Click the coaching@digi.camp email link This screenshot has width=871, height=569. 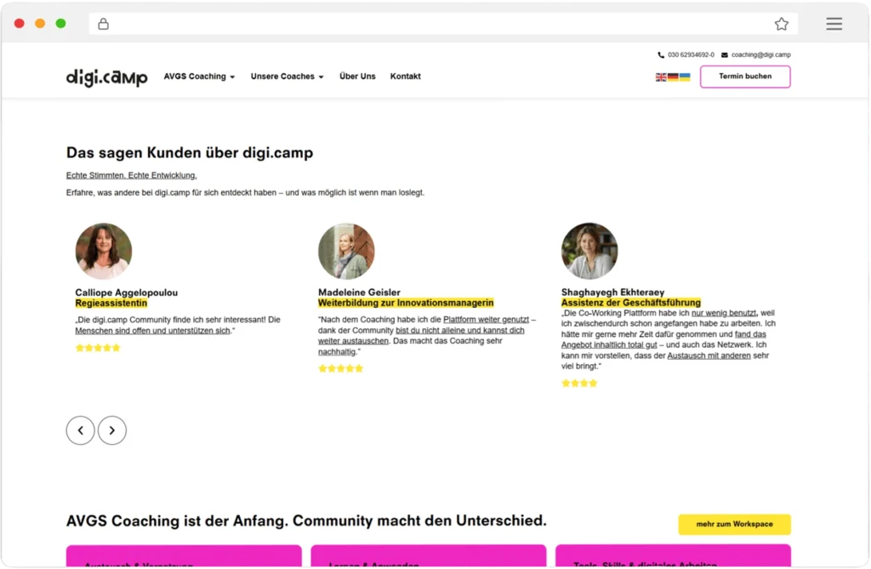(760, 55)
